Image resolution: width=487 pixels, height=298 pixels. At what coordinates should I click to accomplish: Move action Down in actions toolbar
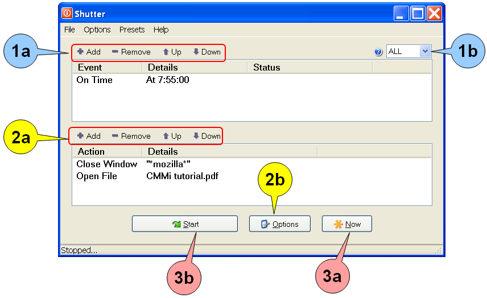pyautogui.click(x=207, y=136)
